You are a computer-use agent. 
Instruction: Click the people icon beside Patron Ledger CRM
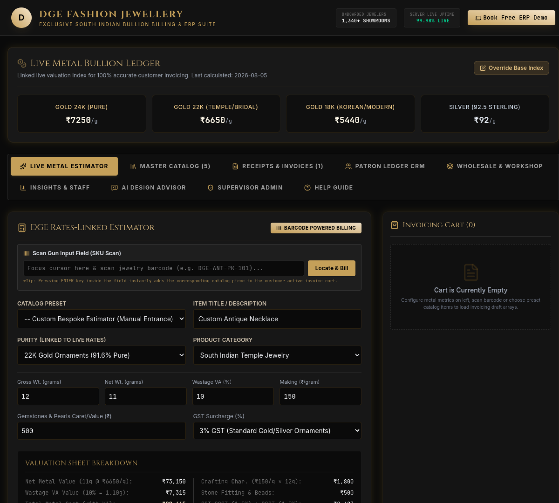[348, 166]
